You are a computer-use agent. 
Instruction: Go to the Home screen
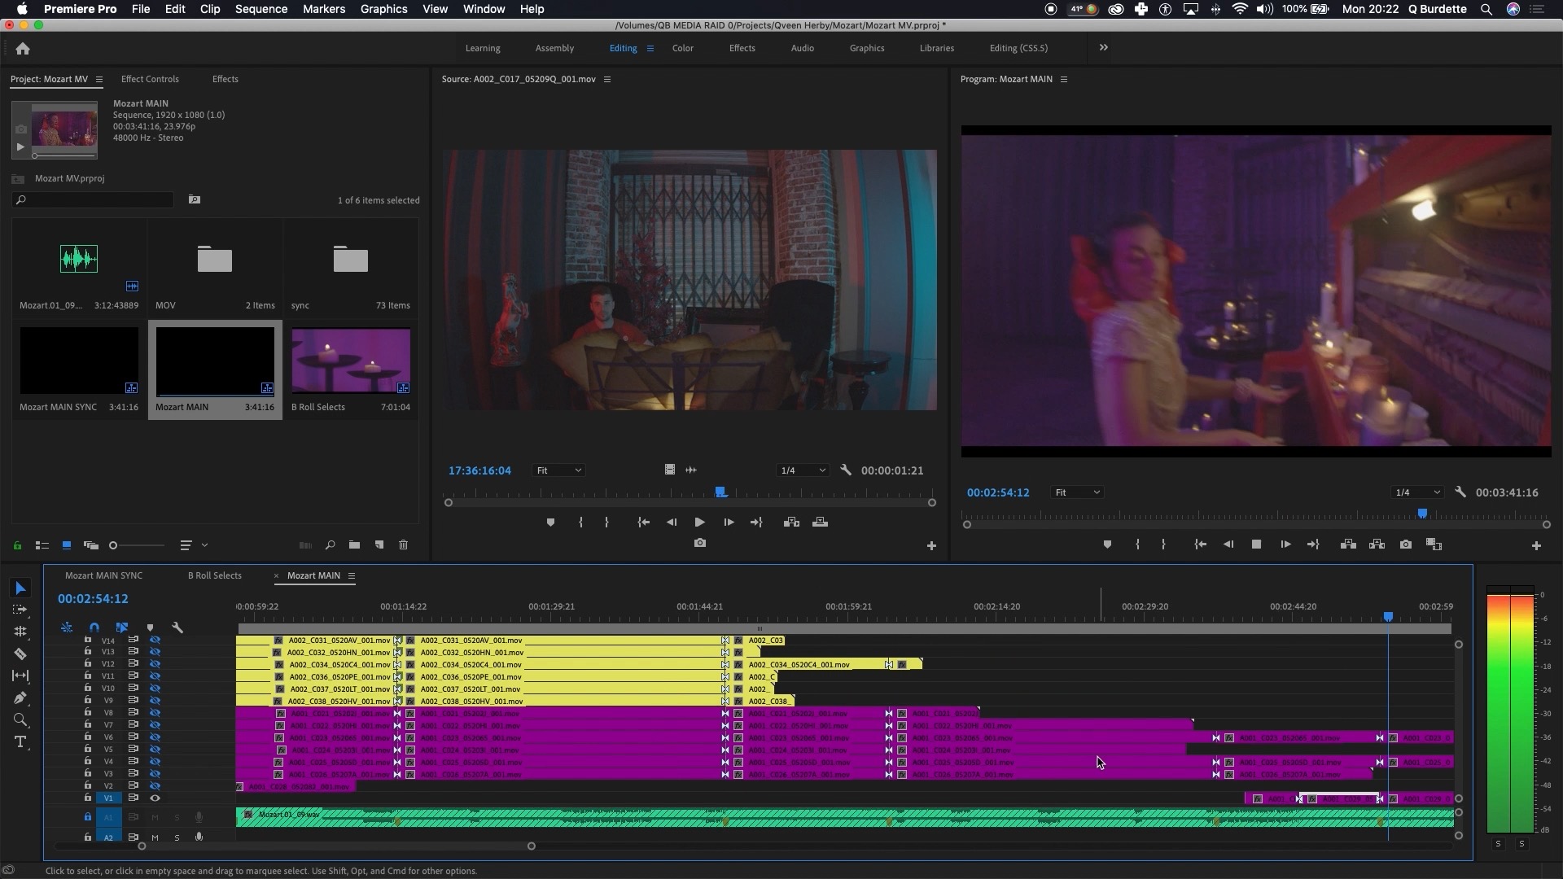[x=23, y=49]
